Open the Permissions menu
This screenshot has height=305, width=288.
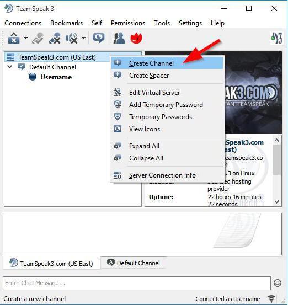[x=128, y=23]
